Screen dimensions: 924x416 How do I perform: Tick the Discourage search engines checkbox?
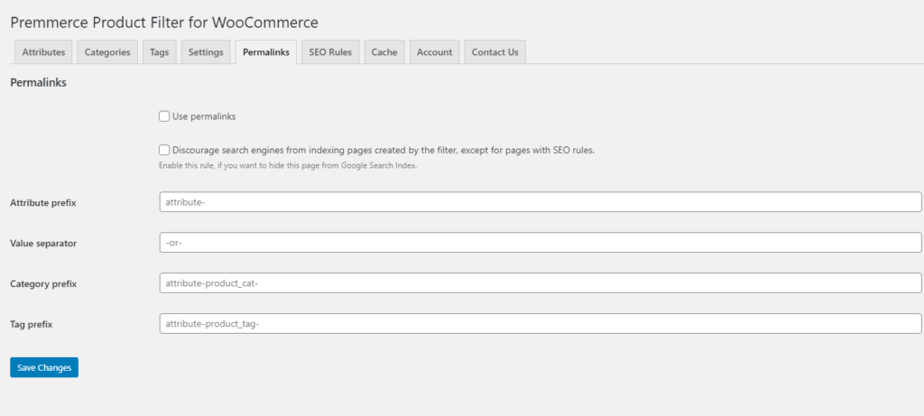coord(164,150)
